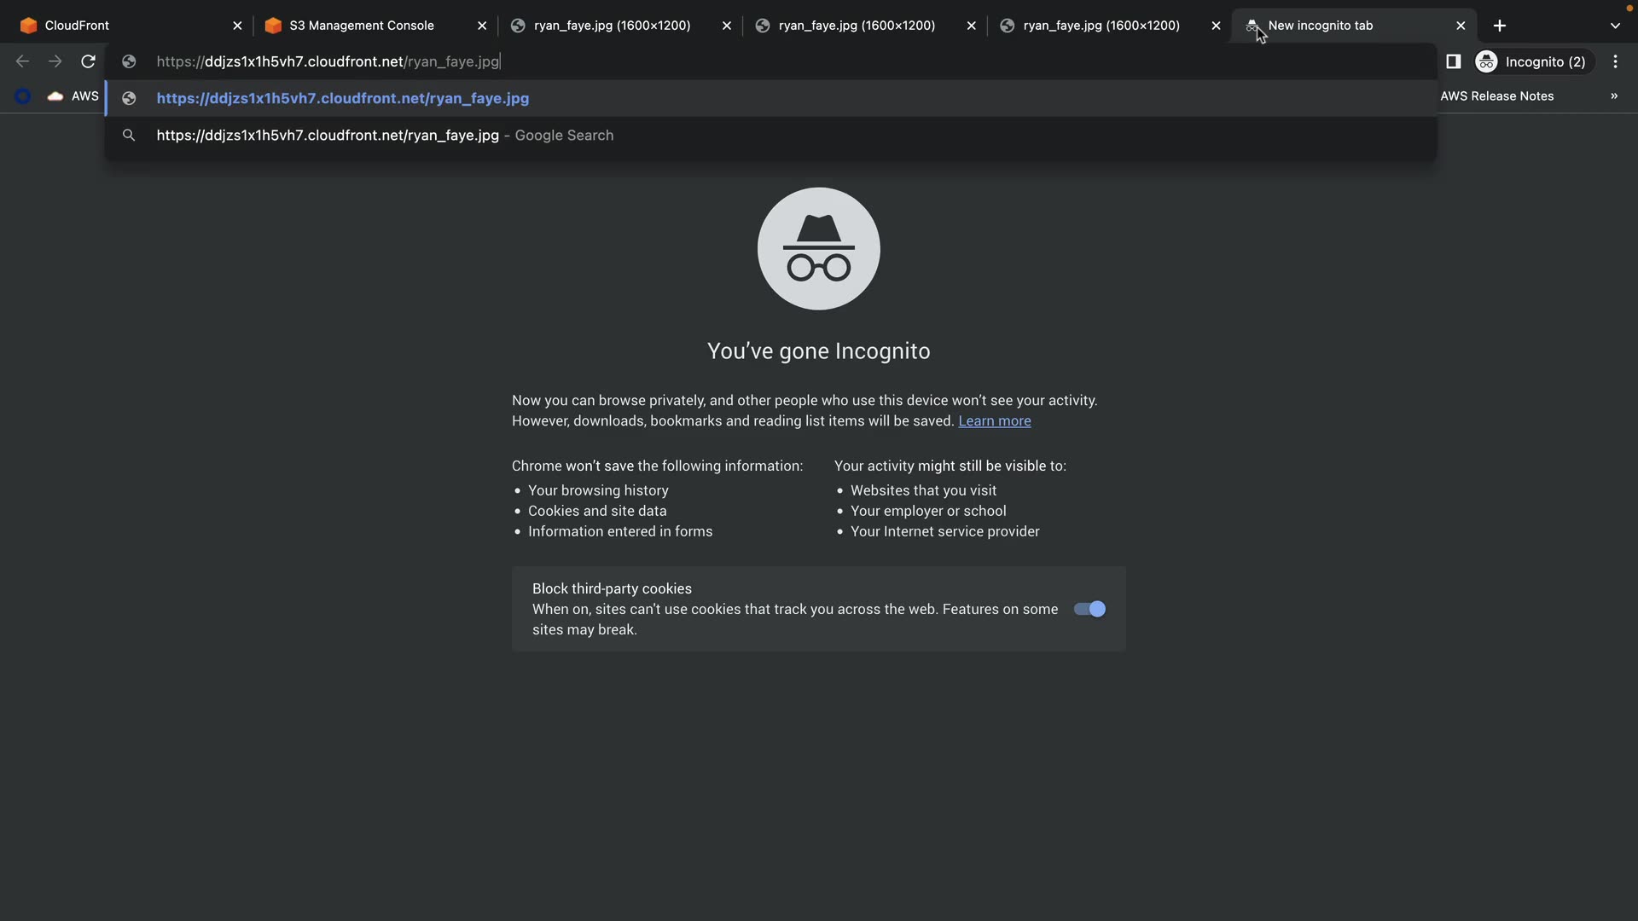Open Chrome three-dot menu
The width and height of the screenshot is (1638, 921).
coord(1615,61)
